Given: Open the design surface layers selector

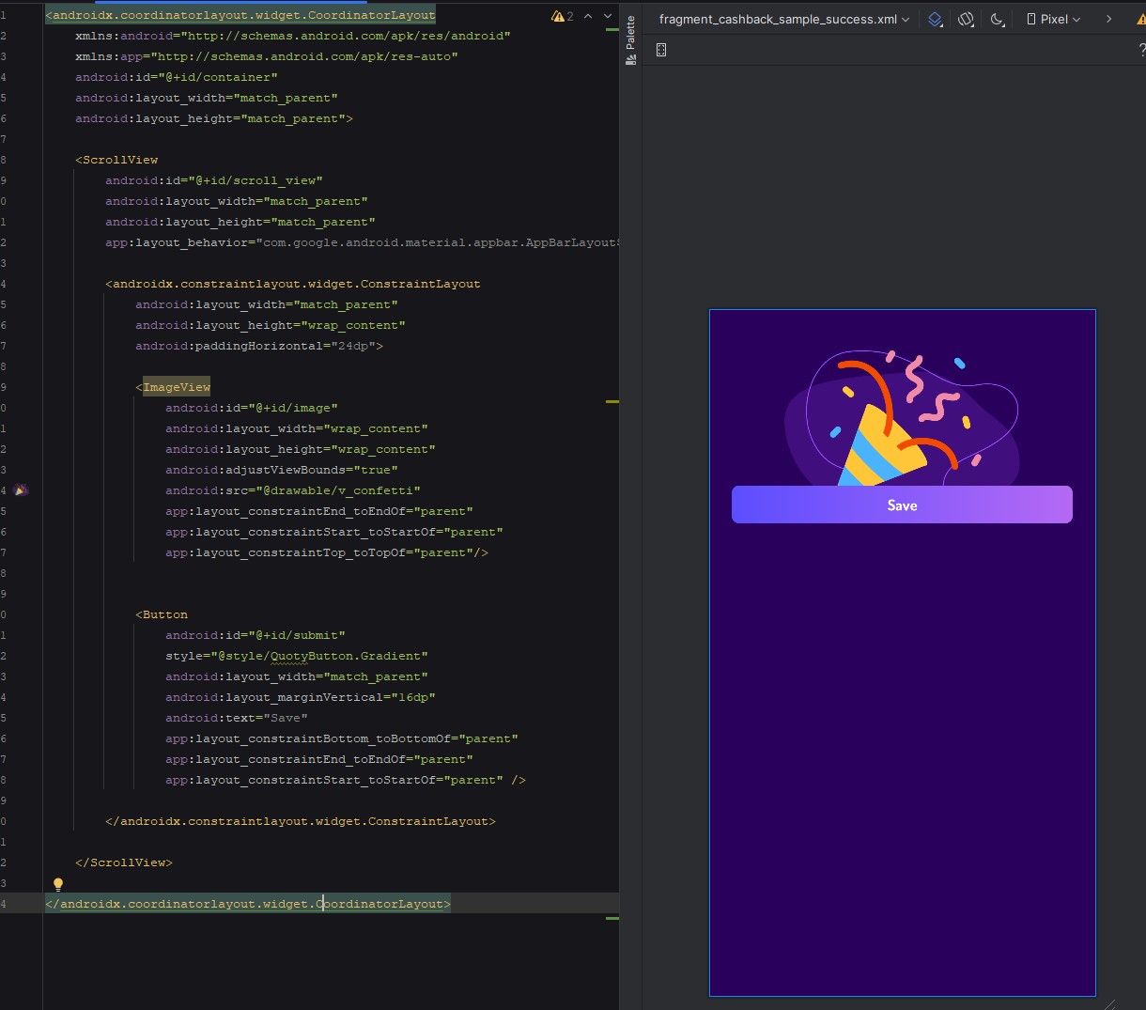Looking at the screenshot, I should [935, 19].
